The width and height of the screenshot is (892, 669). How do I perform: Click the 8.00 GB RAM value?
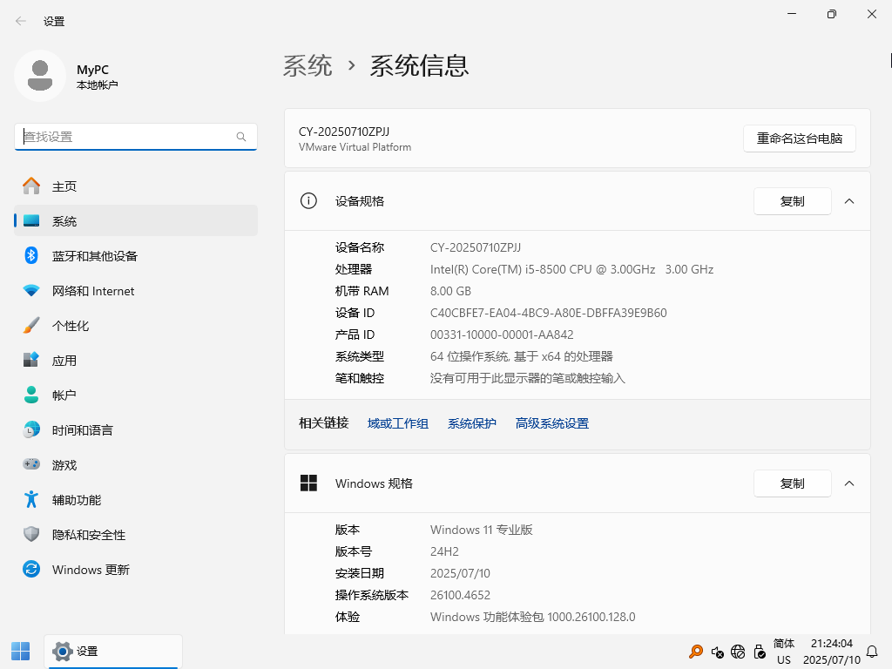[x=450, y=291]
